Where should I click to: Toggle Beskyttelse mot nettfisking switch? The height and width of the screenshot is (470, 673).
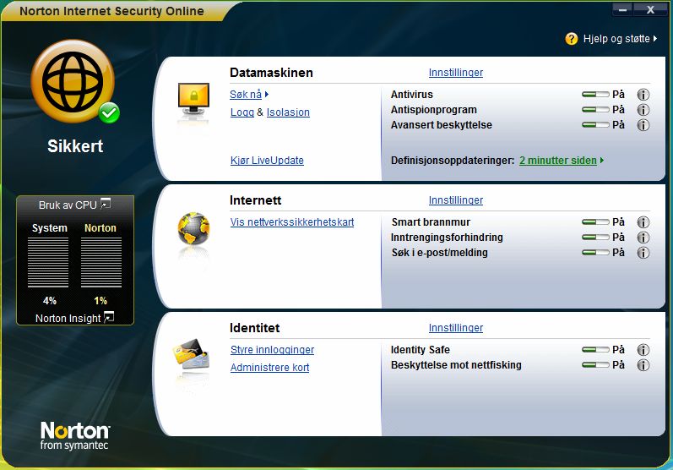click(595, 365)
